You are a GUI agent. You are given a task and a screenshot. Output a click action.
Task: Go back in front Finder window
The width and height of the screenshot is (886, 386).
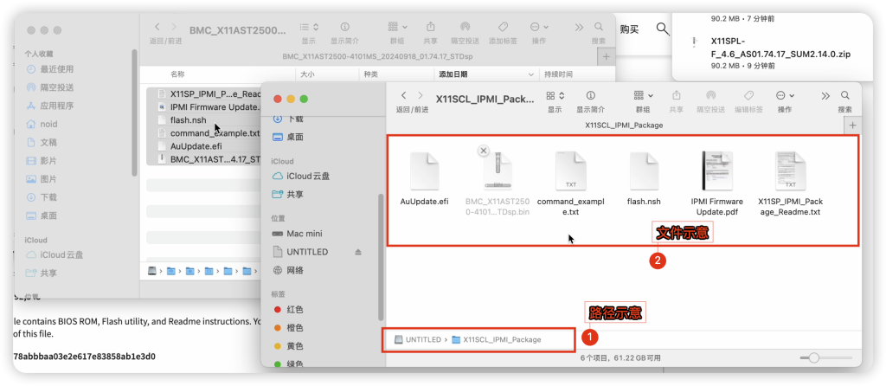(403, 95)
